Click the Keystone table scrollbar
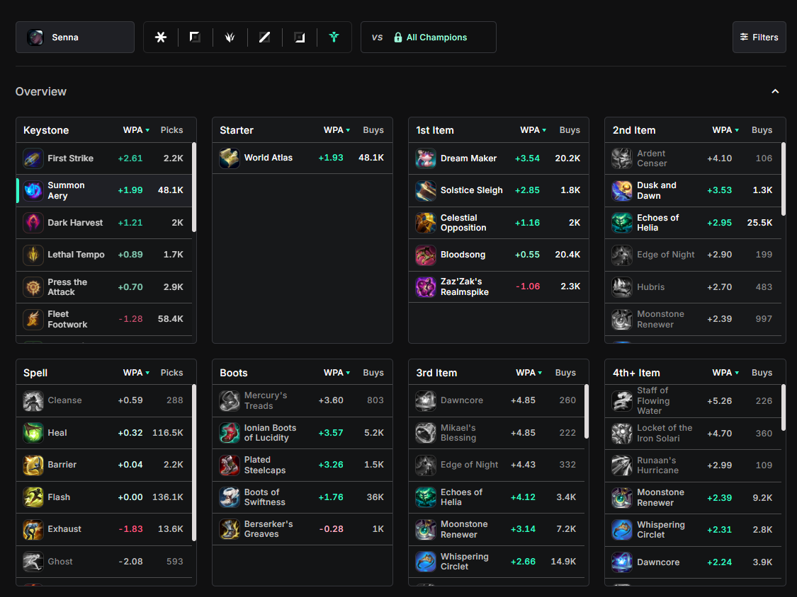This screenshot has height=597, width=797. point(194,187)
